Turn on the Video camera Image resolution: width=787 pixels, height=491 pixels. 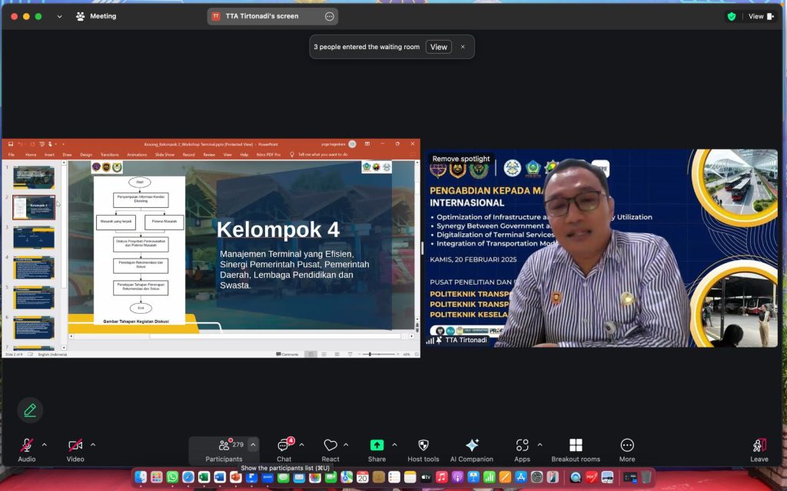click(x=75, y=450)
